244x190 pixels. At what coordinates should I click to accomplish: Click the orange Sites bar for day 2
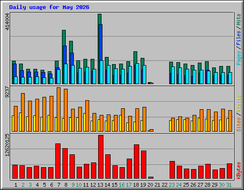coord(23,112)
